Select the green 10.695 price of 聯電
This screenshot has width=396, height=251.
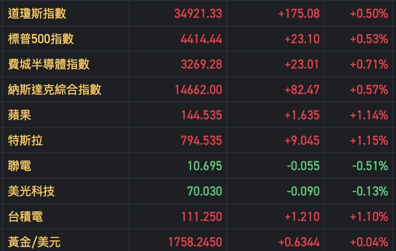pyautogui.click(x=205, y=166)
